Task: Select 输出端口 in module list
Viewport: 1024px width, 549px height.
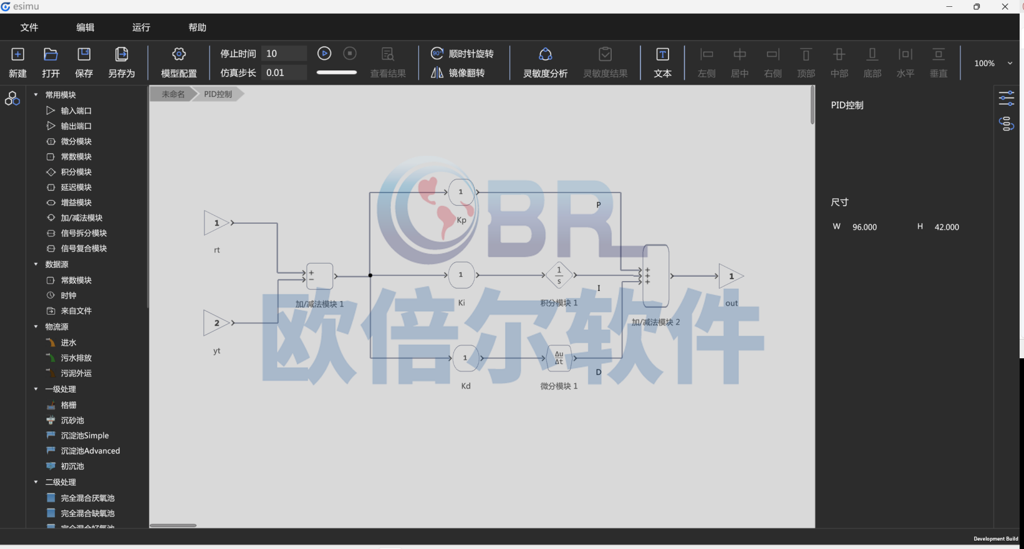Action: coord(76,126)
